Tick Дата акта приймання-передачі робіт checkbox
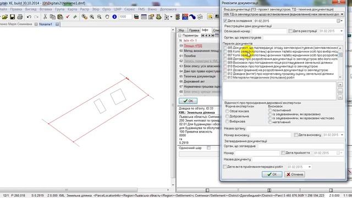Screen dimensions: 352x198 point(225,167)
